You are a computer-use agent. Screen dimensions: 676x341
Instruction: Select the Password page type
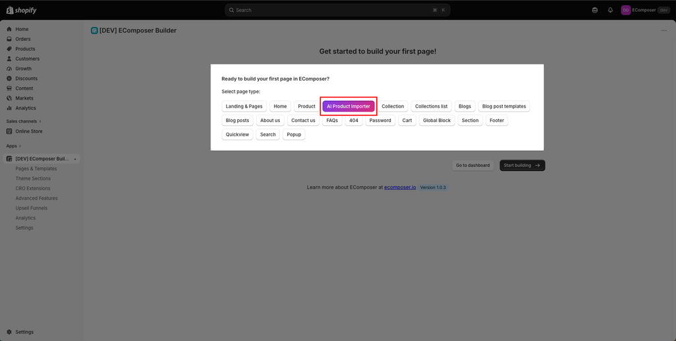click(x=380, y=121)
